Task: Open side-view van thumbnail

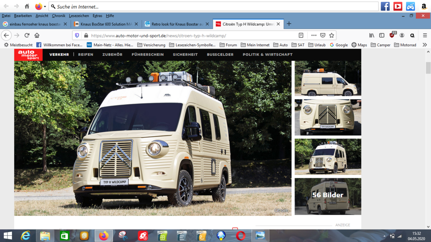Action: [328, 78]
